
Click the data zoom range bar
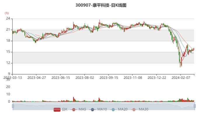(104, 106)
